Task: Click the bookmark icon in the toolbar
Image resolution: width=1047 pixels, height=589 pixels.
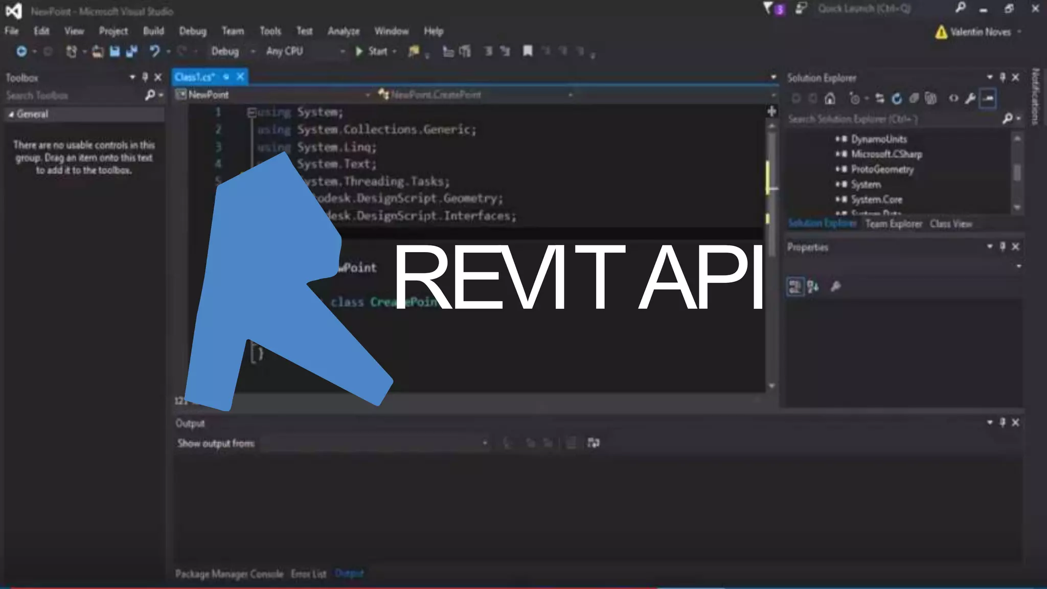Action: coord(528,51)
